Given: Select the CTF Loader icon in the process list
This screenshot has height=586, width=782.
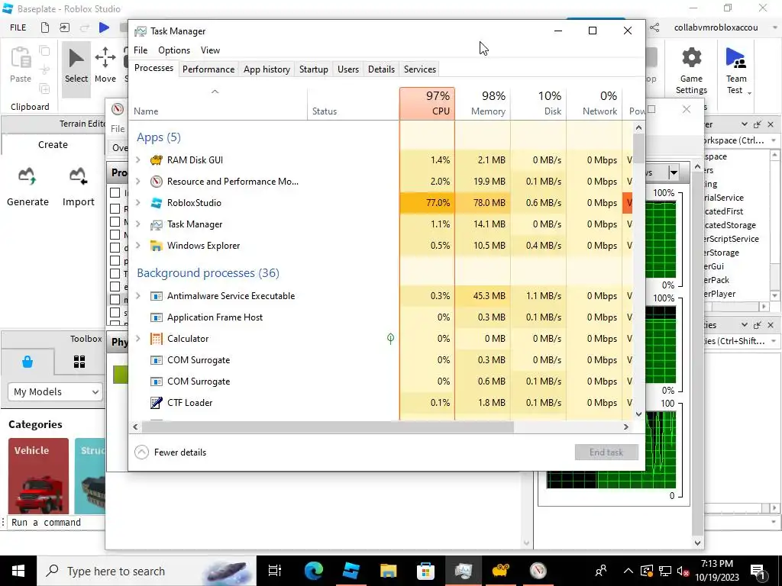Looking at the screenshot, I should click(156, 403).
